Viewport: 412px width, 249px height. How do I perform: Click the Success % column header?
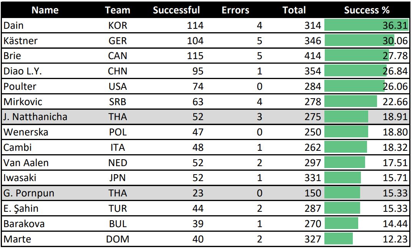pyautogui.click(x=367, y=10)
